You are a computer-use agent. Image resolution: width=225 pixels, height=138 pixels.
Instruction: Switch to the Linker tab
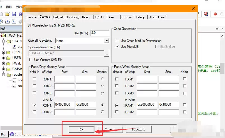pos(127,17)
